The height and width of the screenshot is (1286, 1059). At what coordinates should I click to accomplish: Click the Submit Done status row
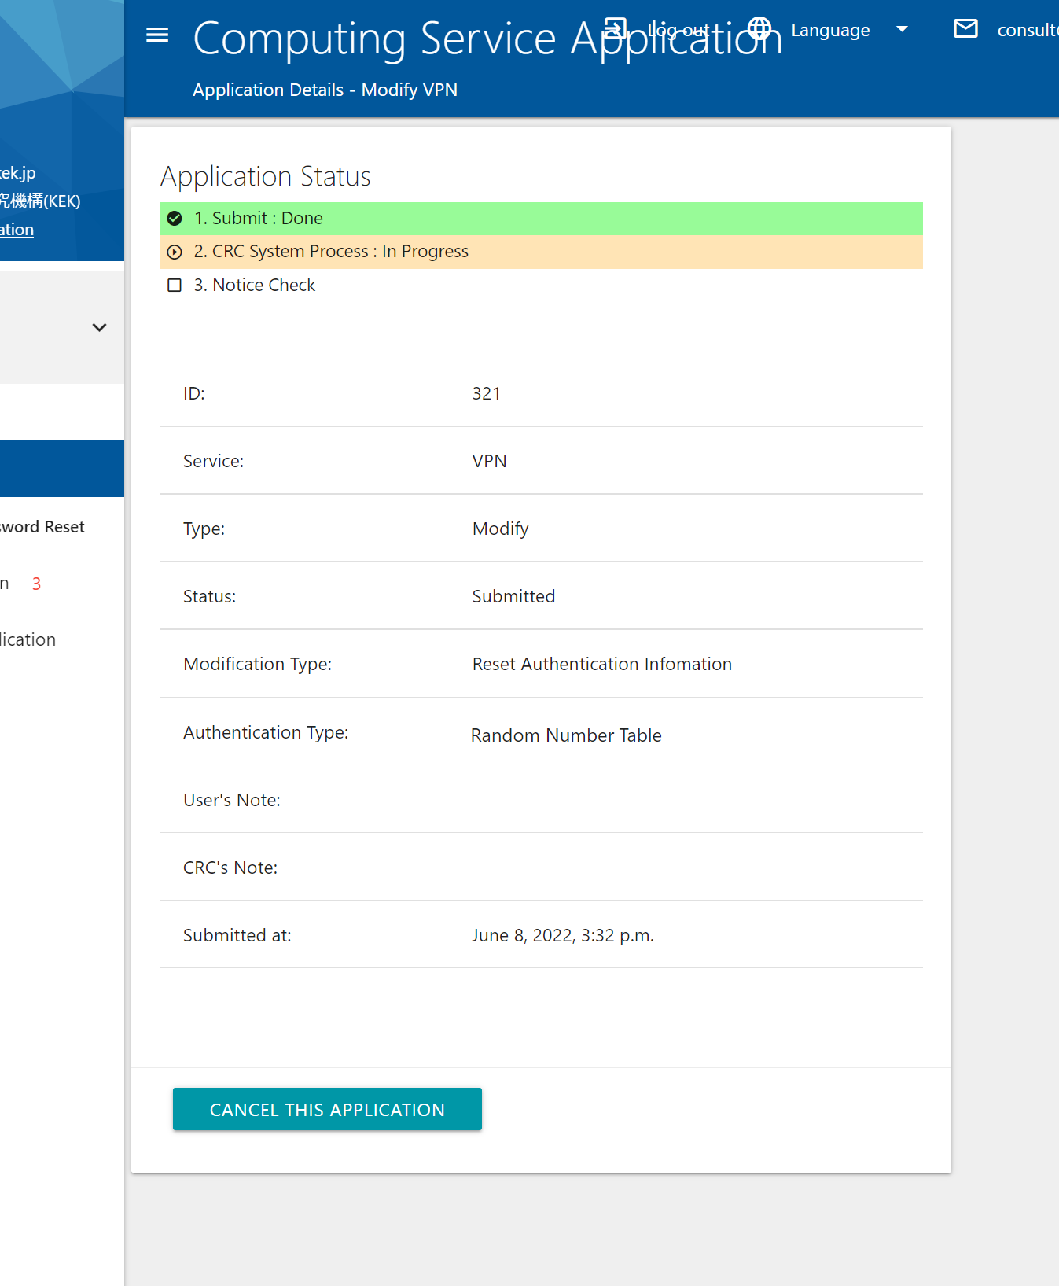click(541, 219)
